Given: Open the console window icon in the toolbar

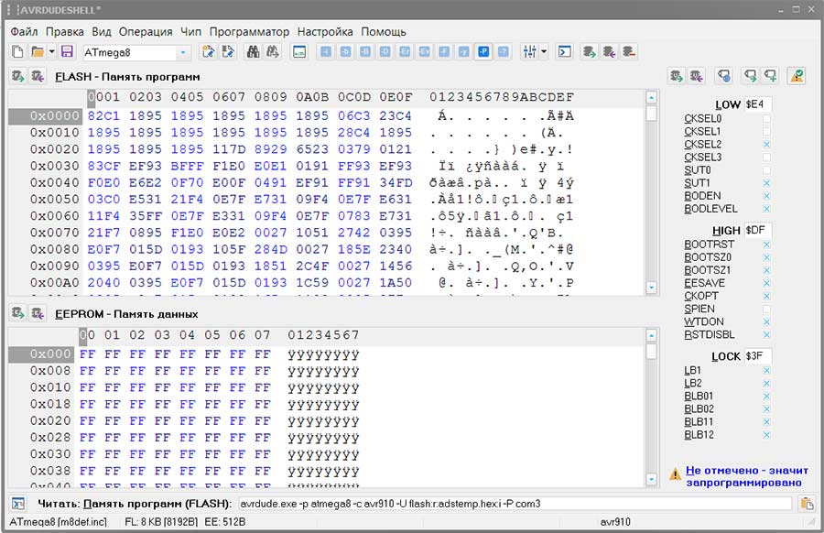Looking at the screenshot, I should click(564, 51).
